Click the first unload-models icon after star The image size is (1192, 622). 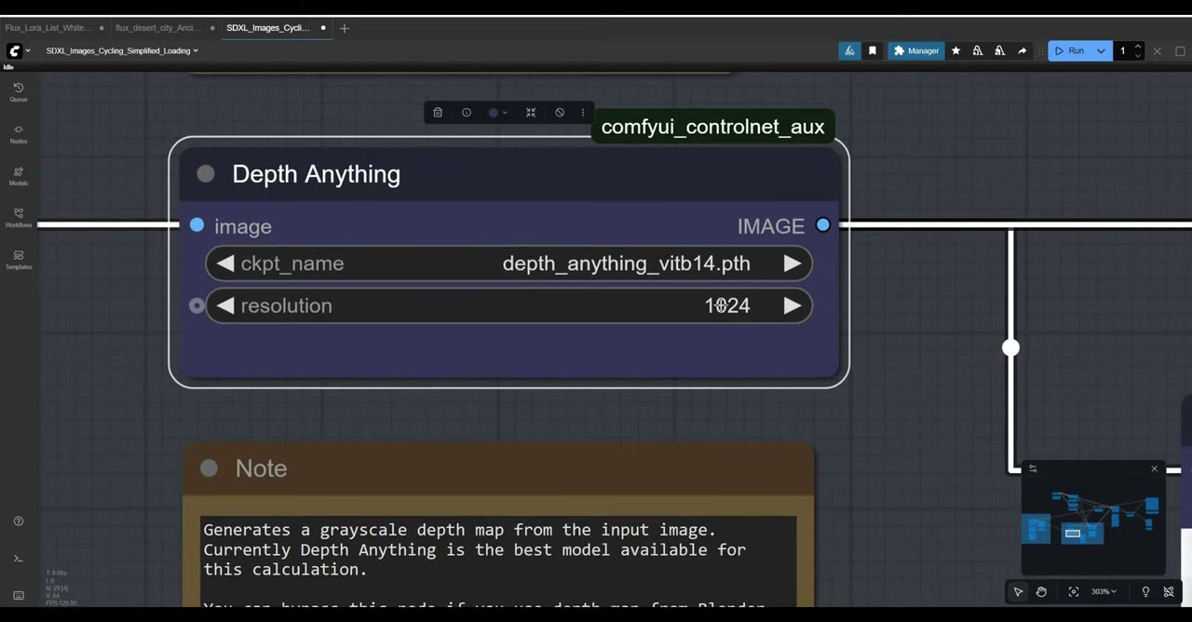click(x=978, y=51)
